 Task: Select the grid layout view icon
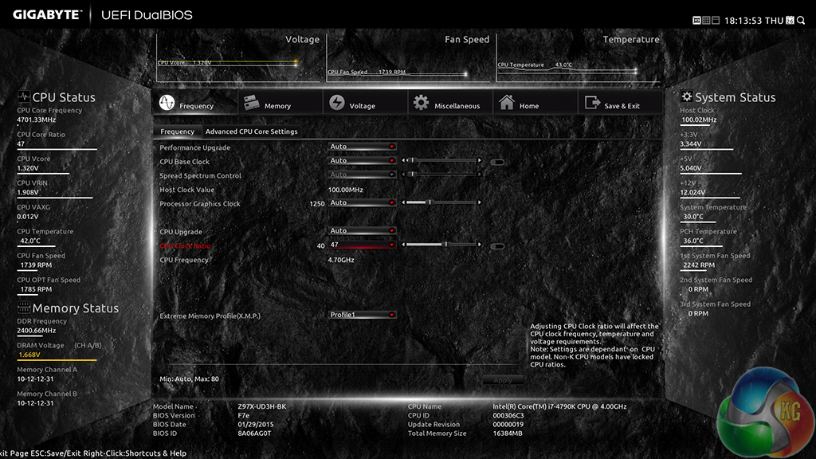click(x=706, y=20)
